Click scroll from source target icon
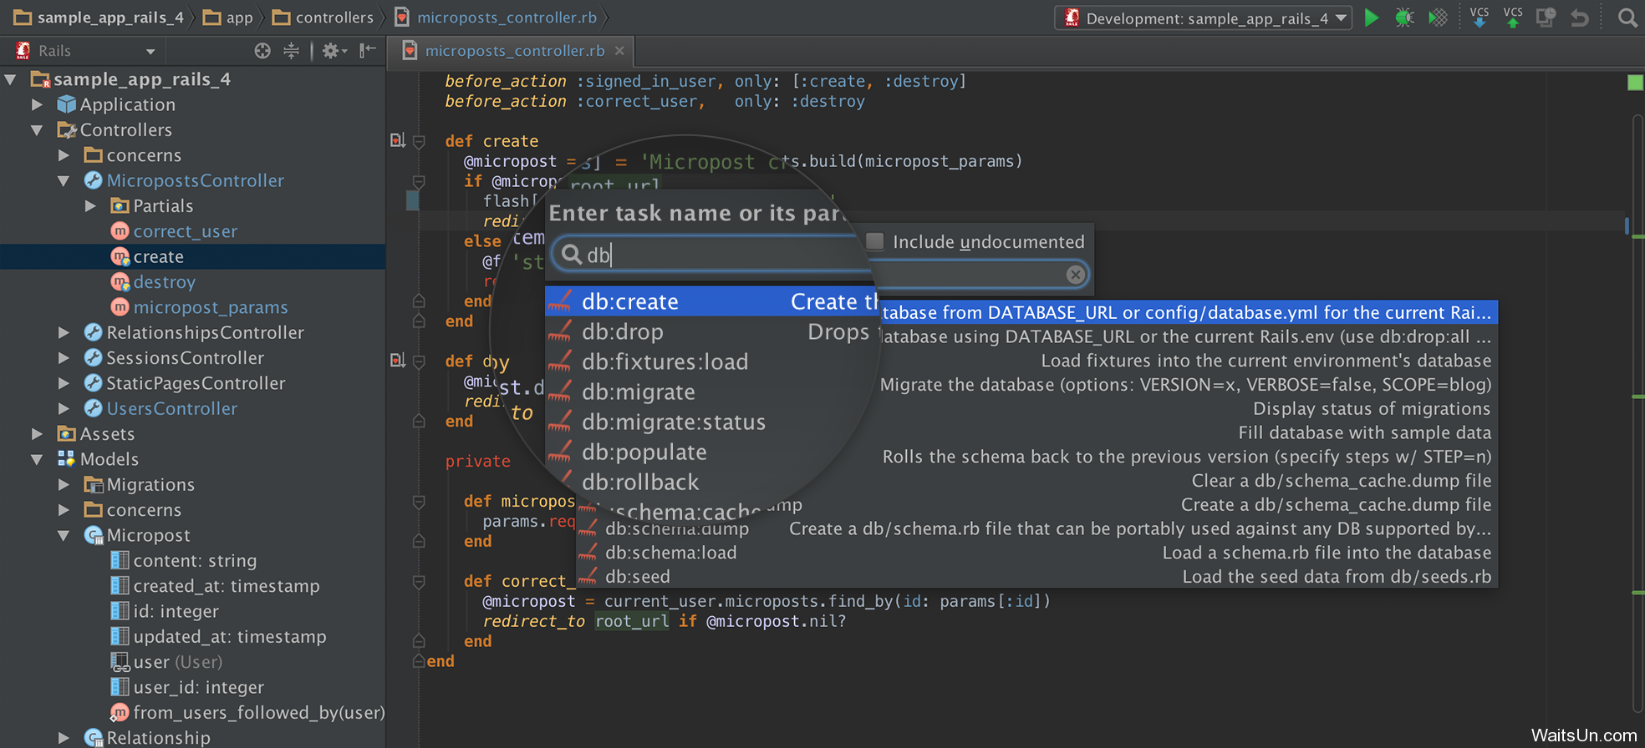Viewport: 1645px width, 748px height. (262, 51)
